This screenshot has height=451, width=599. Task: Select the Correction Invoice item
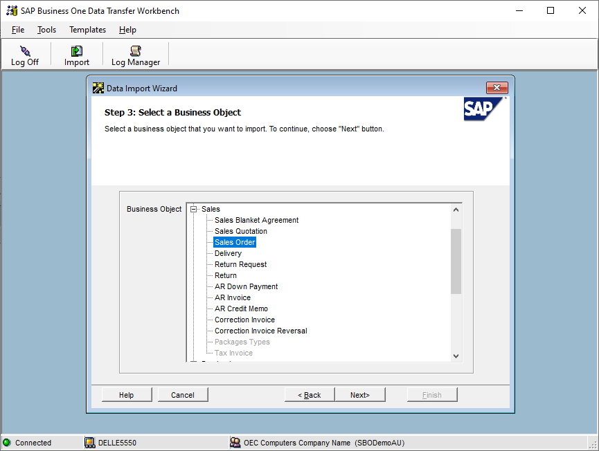(x=244, y=320)
